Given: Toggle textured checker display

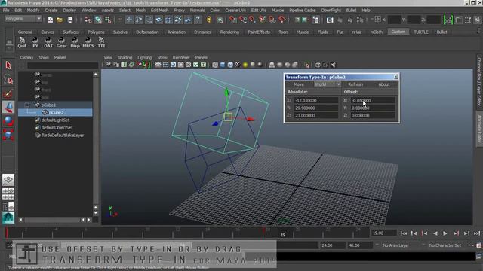Looking at the screenshot, I should (238, 65).
